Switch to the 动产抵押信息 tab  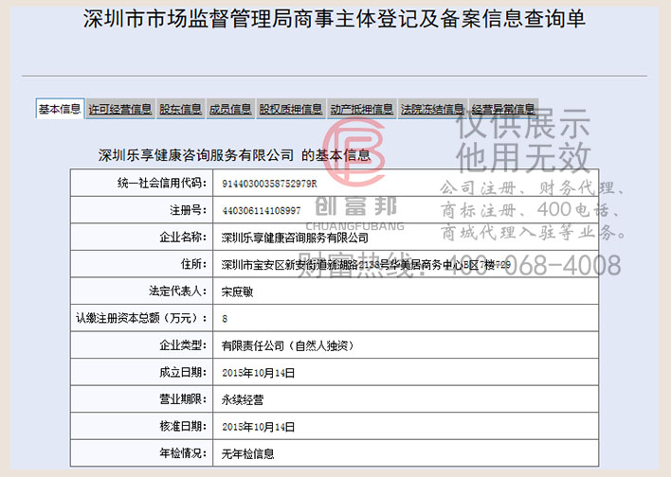[362, 110]
